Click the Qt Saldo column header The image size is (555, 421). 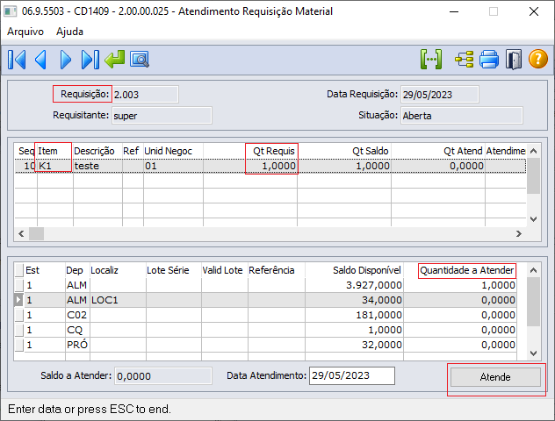344,151
